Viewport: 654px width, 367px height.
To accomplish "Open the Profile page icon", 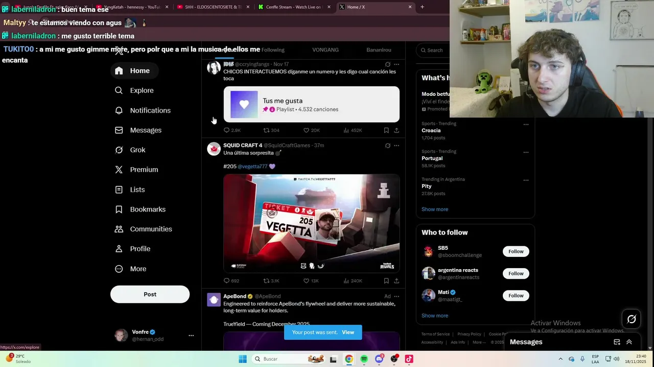I will click(119, 249).
